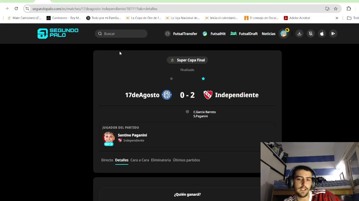Unfavorite Independiente using the blue star

pyautogui.click(x=203, y=79)
